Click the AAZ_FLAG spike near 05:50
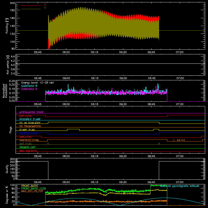Viewport: 208px width, 208px height. (x=48, y=144)
